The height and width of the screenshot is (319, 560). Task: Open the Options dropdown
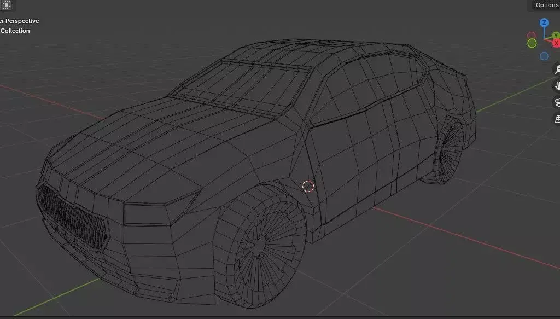(x=546, y=5)
